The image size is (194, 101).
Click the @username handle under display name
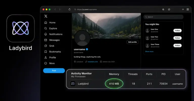pyautogui.click(x=79, y=53)
